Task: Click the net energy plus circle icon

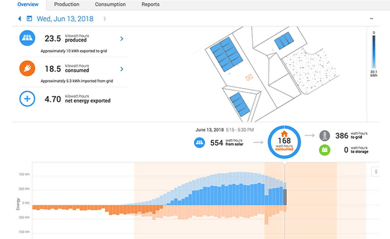Action: (27, 99)
